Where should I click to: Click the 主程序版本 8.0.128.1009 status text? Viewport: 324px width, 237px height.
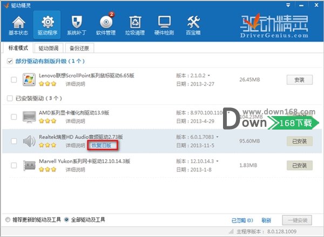point(267,232)
